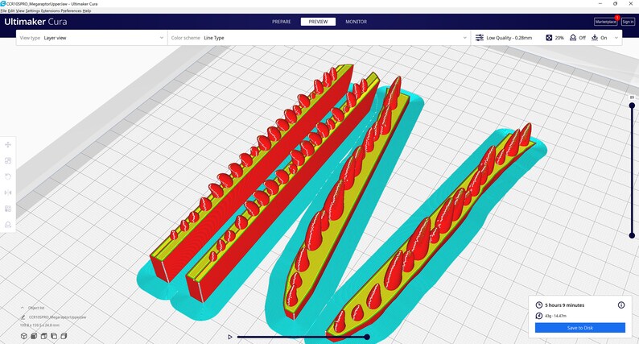The image size is (639, 344).
Task: Switch to the PREPARE stage tab
Action: coord(282,22)
